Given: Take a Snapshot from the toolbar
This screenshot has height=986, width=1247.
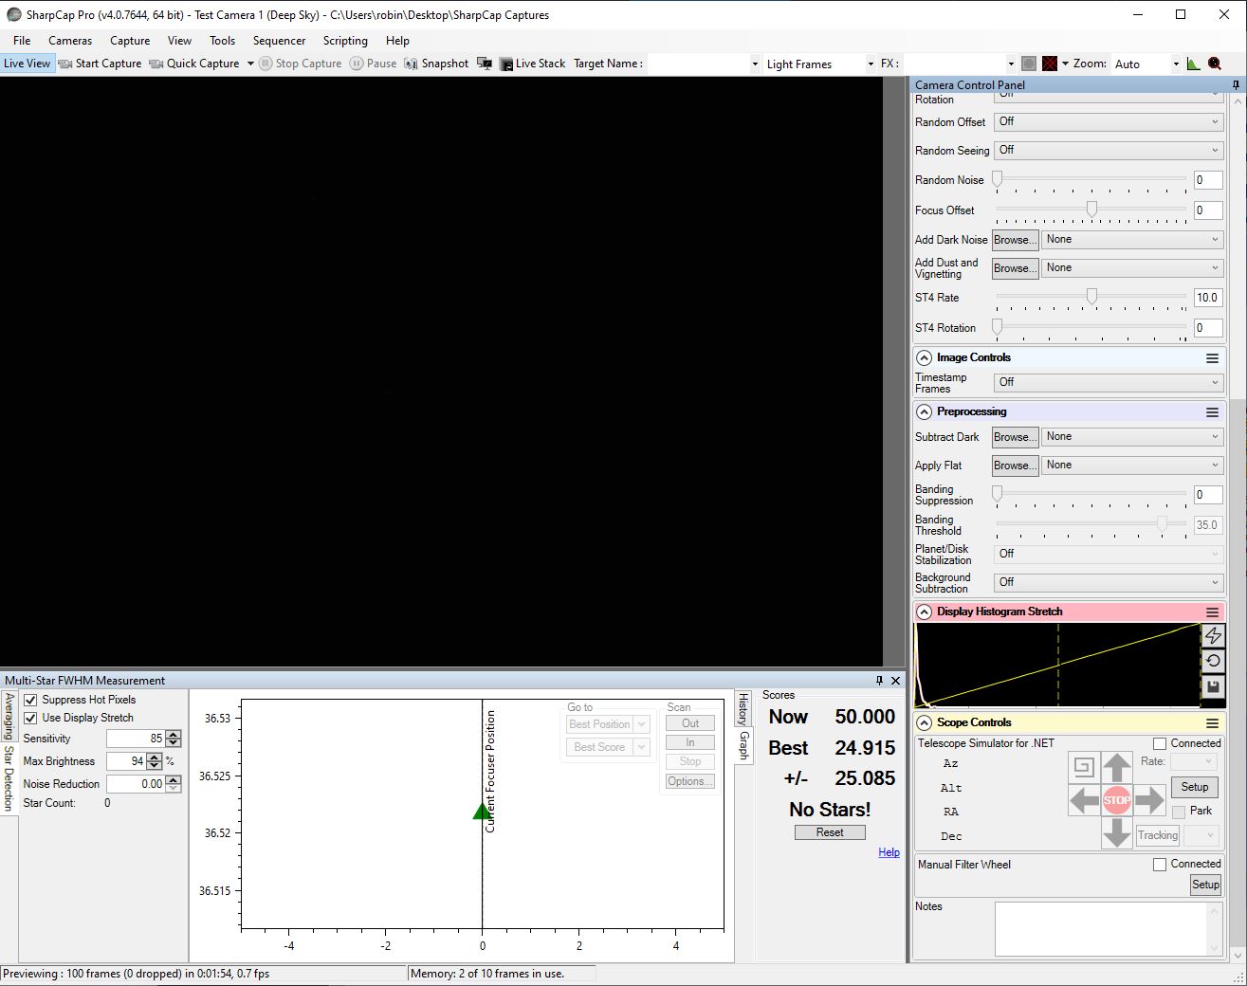Looking at the screenshot, I should tap(436, 64).
